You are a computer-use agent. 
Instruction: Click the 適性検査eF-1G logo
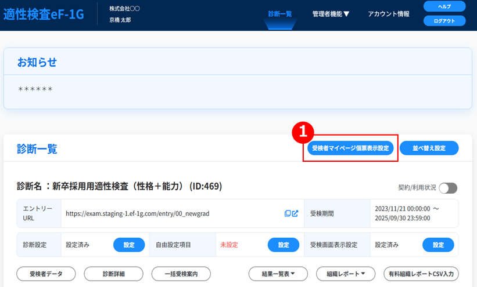click(x=44, y=14)
